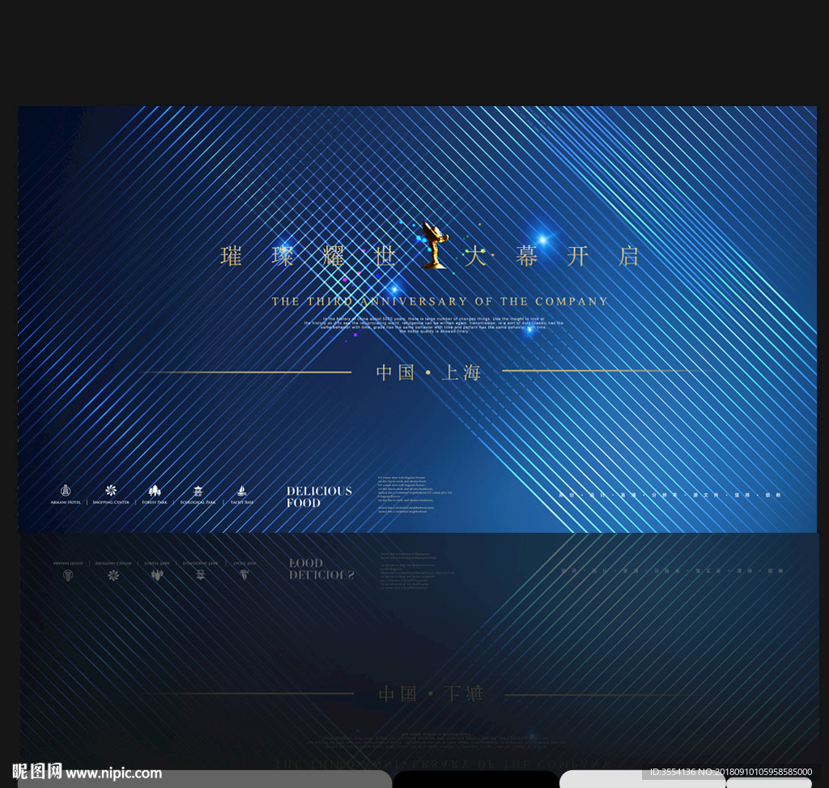Select the upright 'Yacht Base' label text

pos(241,502)
